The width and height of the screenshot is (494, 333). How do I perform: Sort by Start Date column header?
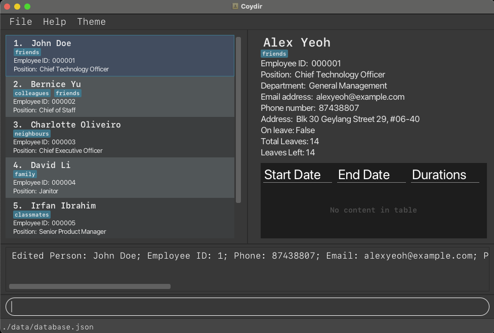pyautogui.click(x=298, y=175)
